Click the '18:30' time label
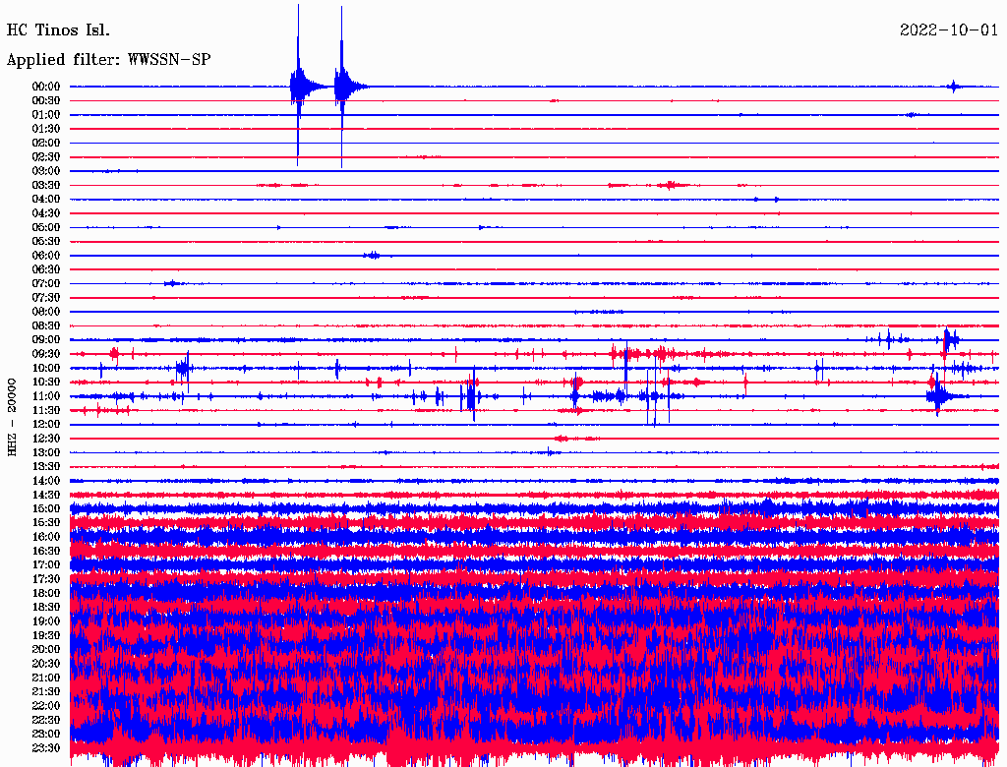This screenshot has height=767, width=1007. 46,607
